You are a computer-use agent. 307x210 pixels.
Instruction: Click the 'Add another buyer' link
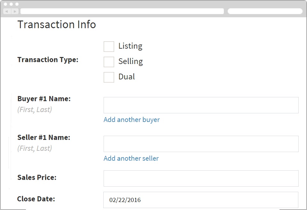pyautogui.click(x=131, y=120)
